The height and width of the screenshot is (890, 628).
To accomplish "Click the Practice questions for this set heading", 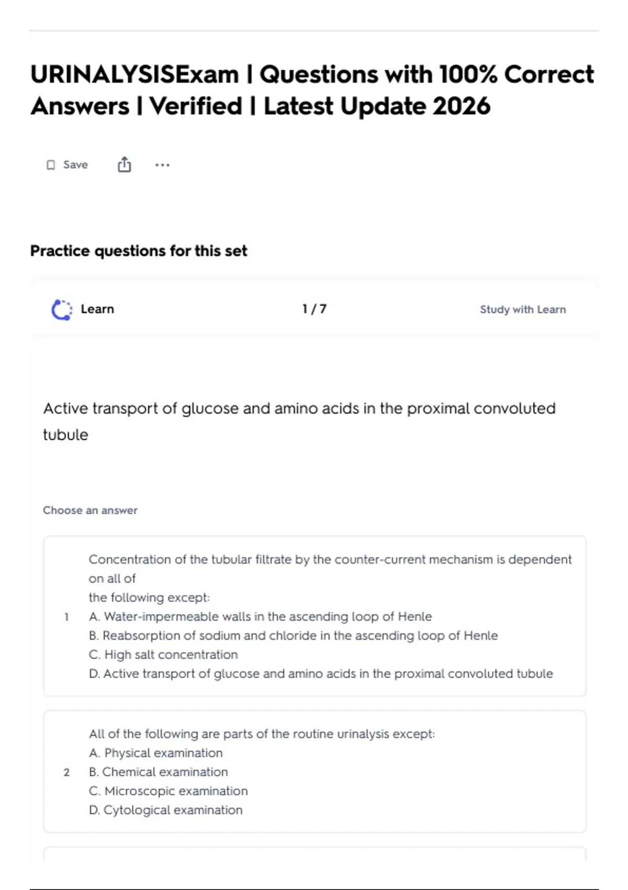I will tap(139, 251).
